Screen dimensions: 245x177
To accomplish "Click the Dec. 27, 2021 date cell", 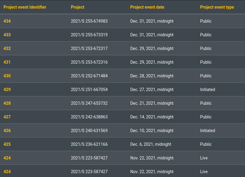I will click(152, 90).
